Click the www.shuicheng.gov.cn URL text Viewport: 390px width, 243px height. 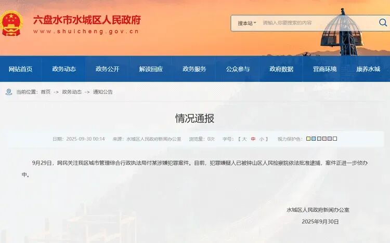(x=86, y=32)
